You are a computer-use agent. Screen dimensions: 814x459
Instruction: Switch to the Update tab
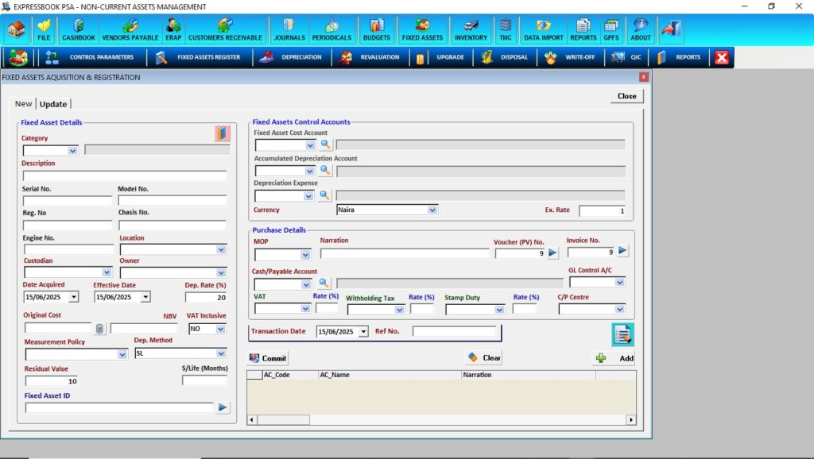(x=53, y=104)
